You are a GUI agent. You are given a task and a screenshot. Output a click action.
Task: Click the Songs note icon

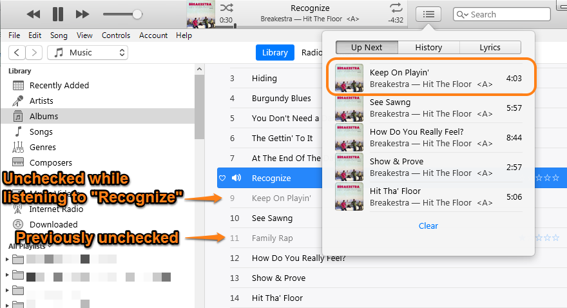pos(18,131)
